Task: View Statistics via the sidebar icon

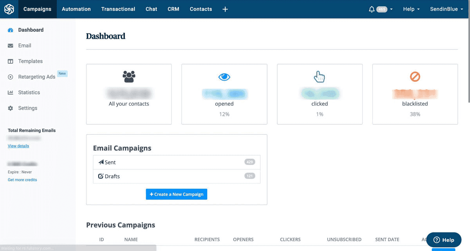Action: coord(10,92)
